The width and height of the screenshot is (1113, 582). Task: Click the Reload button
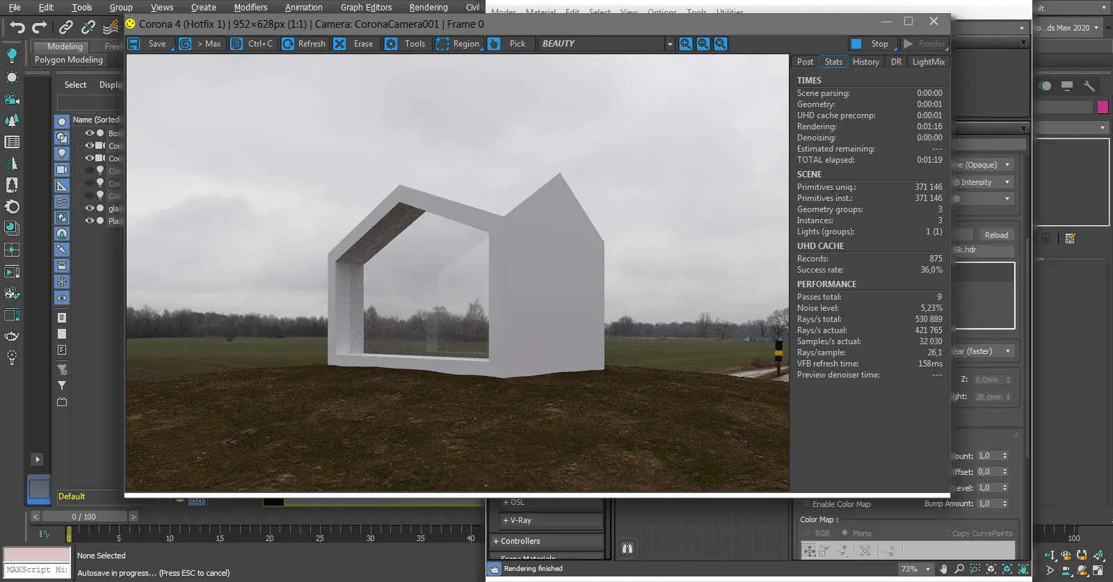(996, 235)
